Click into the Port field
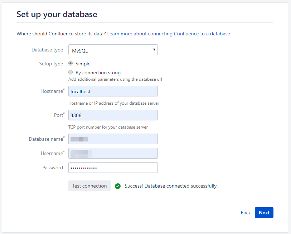This screenshot has height=234, width=291. click(113, 115)
